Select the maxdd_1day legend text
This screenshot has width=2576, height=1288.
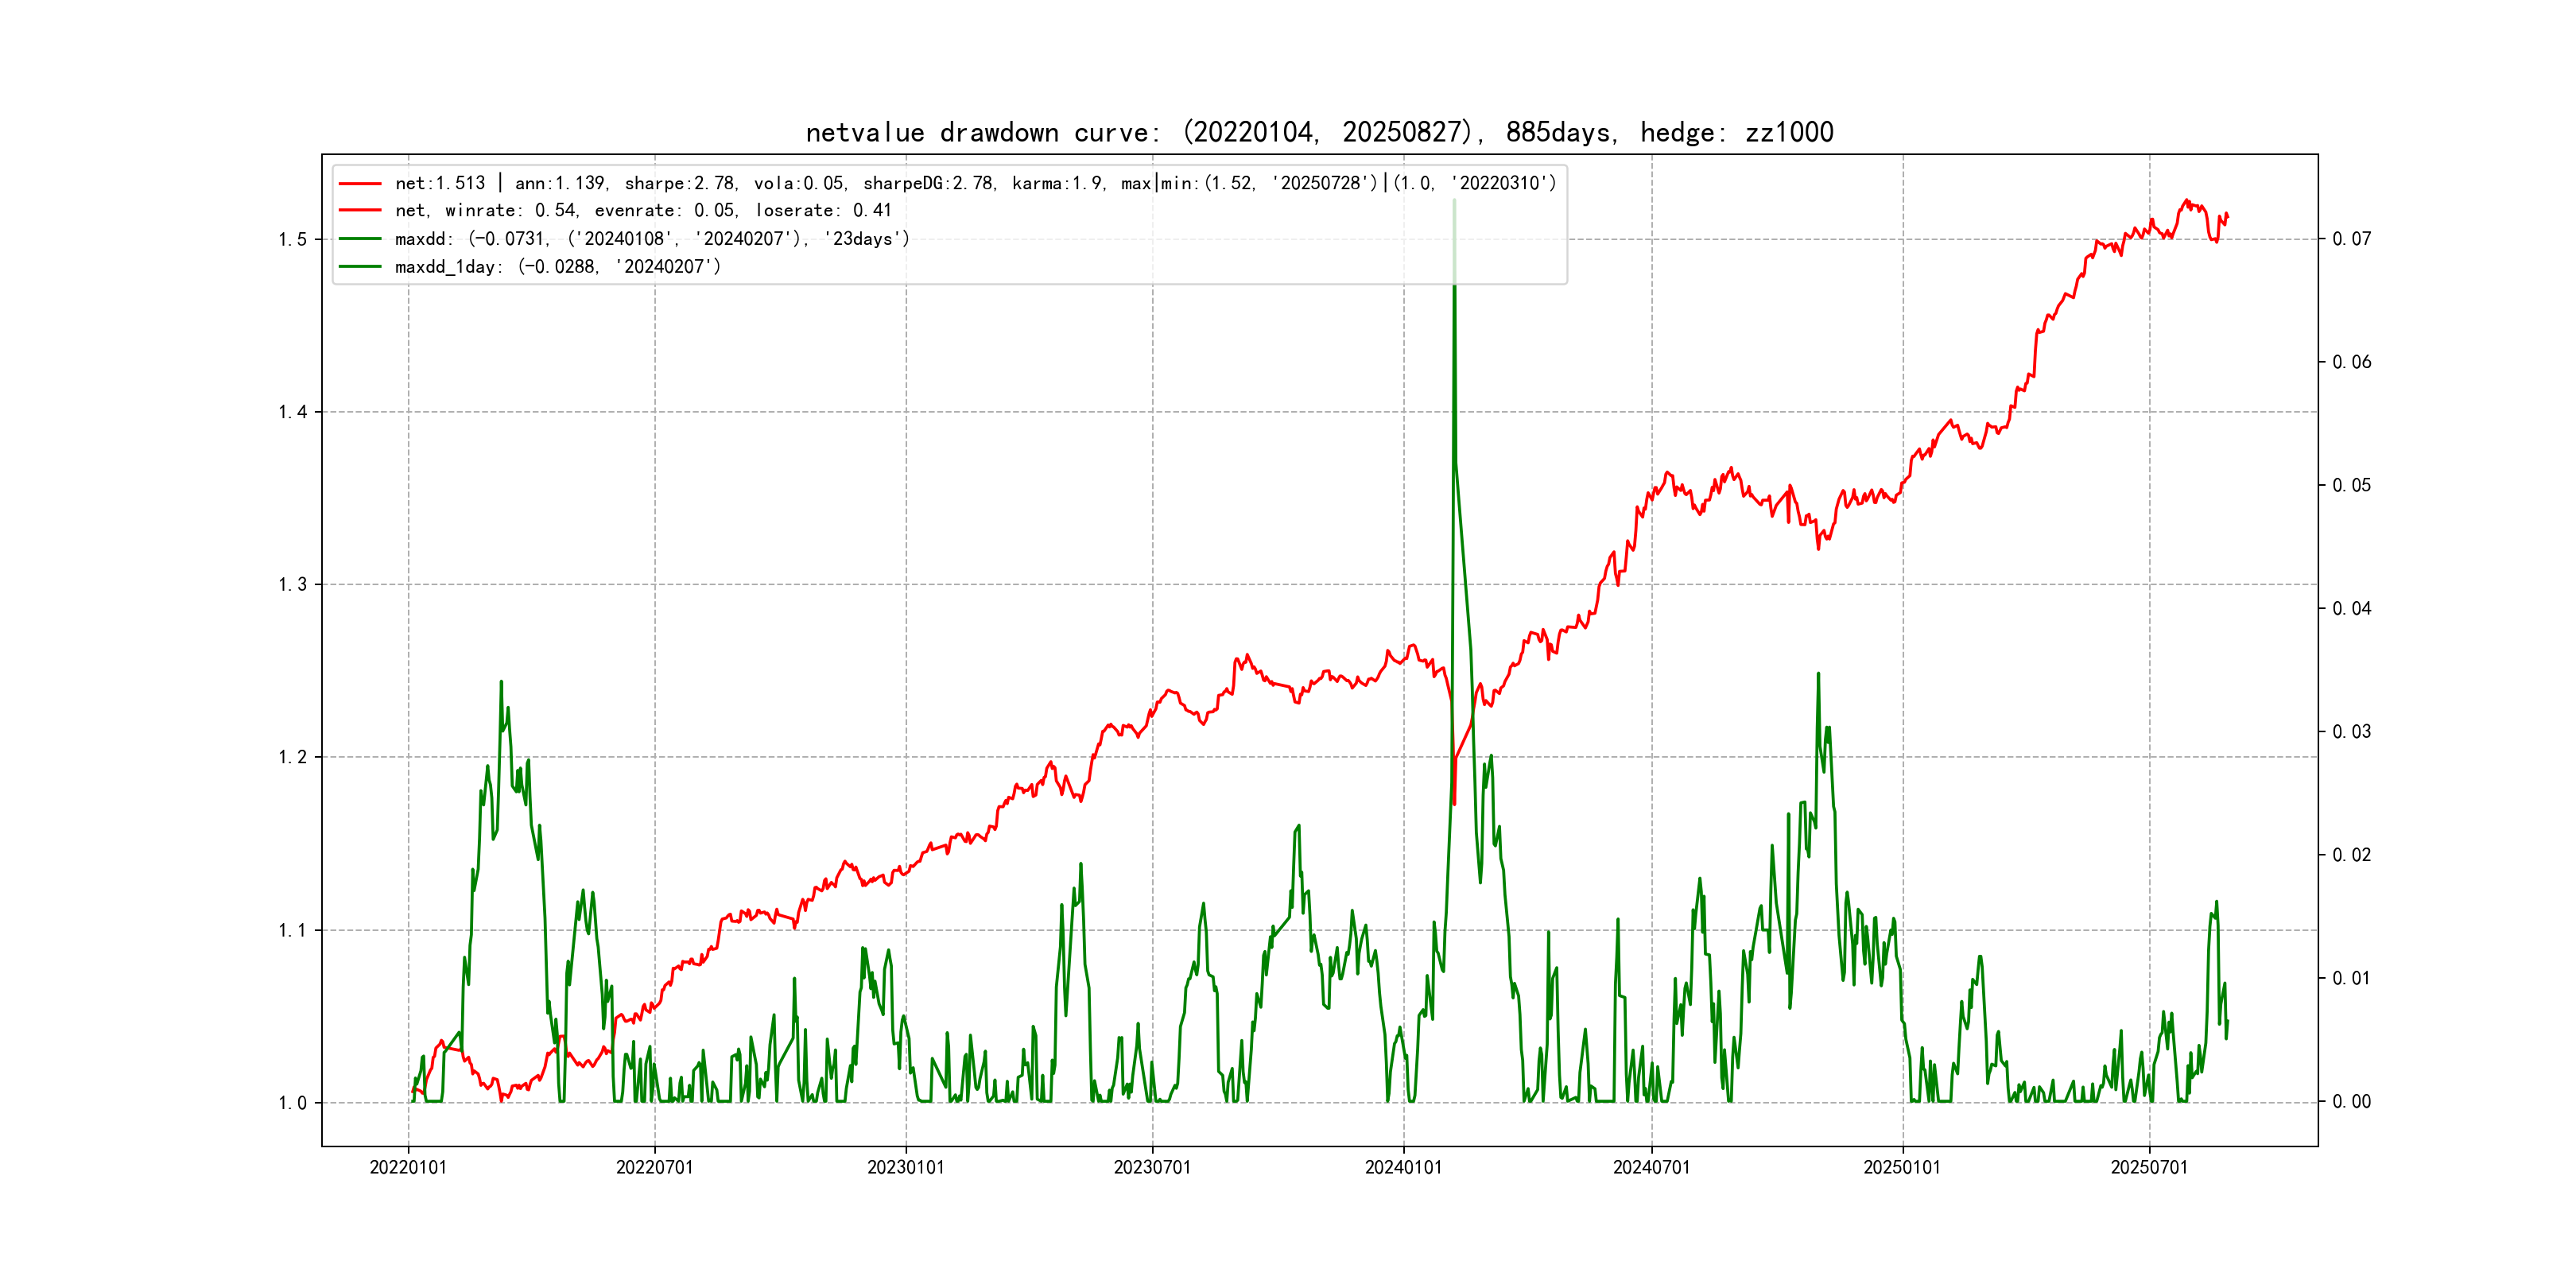557,267
